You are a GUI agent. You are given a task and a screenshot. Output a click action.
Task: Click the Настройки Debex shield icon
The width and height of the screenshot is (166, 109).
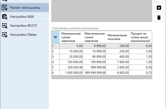coord(5,34)
